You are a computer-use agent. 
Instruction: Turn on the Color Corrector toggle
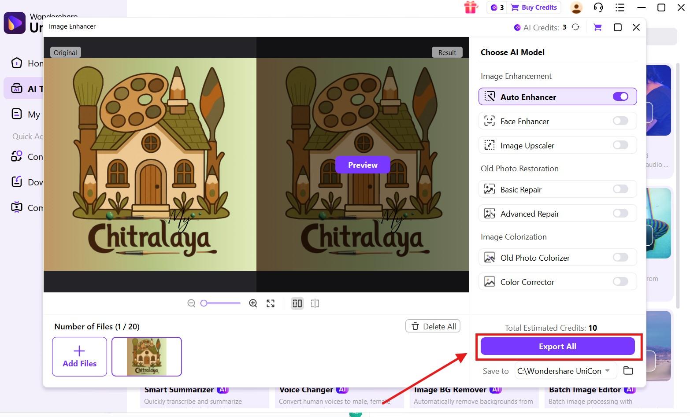pos(620,281)
